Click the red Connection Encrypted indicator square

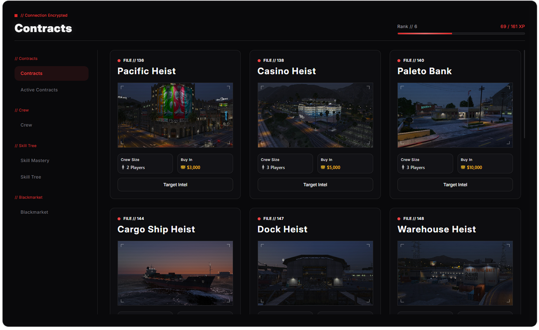[16, 15]
